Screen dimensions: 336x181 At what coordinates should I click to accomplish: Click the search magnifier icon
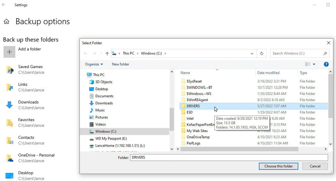tap(325, 54)
